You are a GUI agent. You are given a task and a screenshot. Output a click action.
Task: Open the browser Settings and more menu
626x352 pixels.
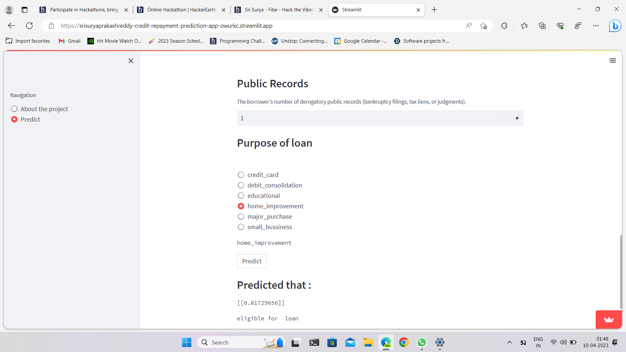[x=596, y=26]
